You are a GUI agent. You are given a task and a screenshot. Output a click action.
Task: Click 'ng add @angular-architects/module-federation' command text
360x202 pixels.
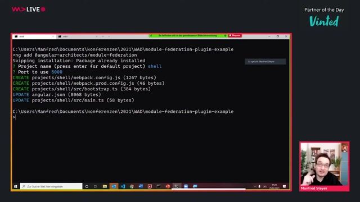click(x=76, y=55)
